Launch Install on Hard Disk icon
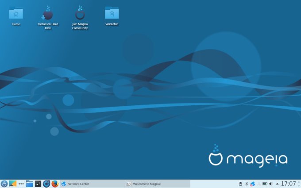Viewport: 301px width, 188px height. click(48, 18)
